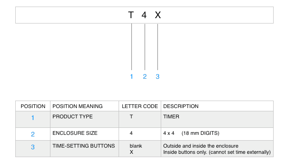Click the letter X in the part number
286x167 pixels.
pyautogui.click(x=158, y=15)
